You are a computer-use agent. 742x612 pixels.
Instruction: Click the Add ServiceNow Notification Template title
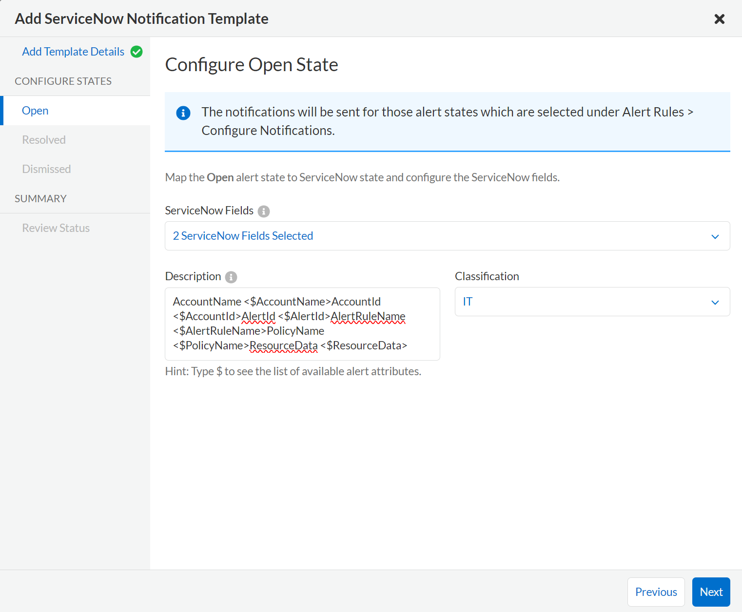(142, 19)
